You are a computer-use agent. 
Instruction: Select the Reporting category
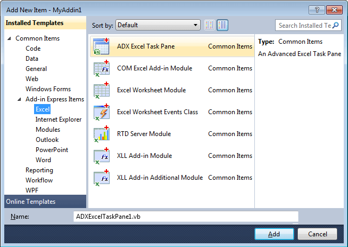coord(39,170)
